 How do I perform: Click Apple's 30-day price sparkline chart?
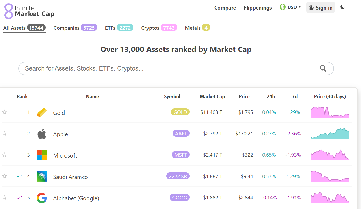point(330,134)
